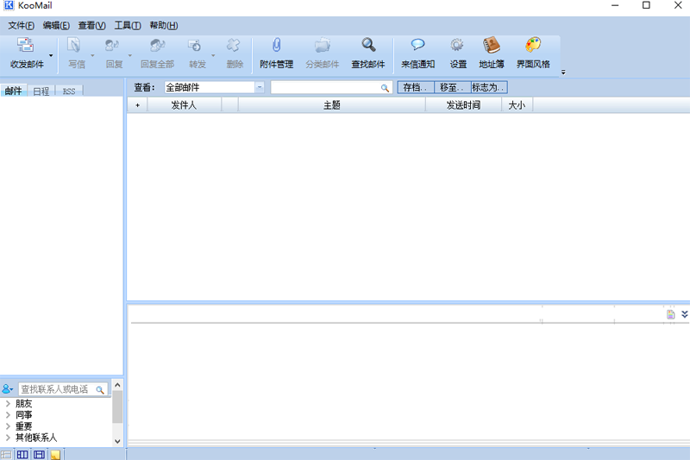The image size is (690, 460).
Task: Open 设置 settings gear
Action: (458, 47)
